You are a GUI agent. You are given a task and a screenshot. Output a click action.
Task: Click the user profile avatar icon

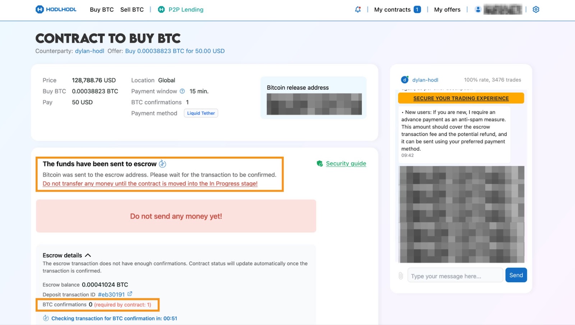[x=478, y=10]
